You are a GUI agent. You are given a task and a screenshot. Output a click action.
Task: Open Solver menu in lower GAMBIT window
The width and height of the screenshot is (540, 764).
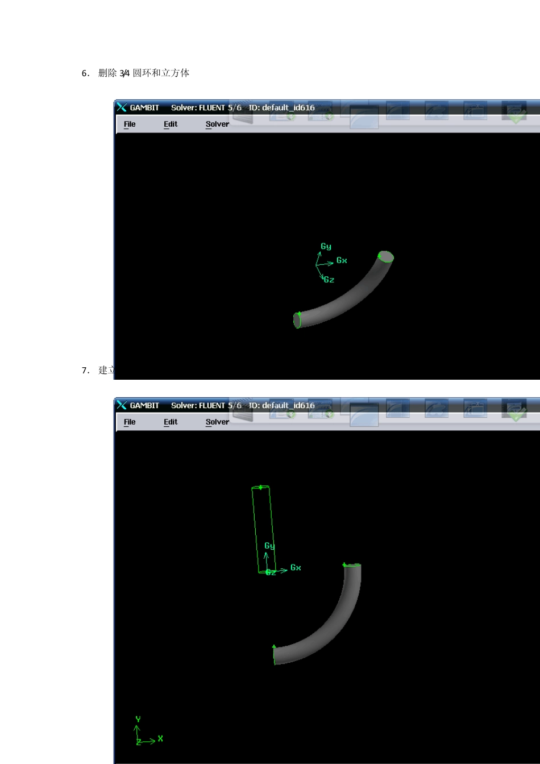[x=217, y=422]
